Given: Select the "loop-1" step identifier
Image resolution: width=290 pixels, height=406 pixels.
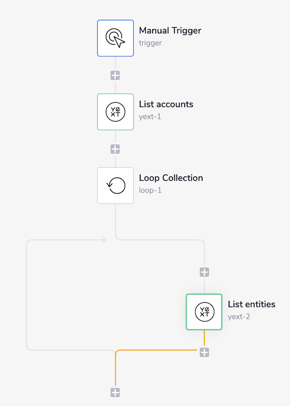Looking at the screenshot, I should 150,190.
